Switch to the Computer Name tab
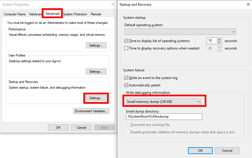252x158 pixels. click(15, 14)
